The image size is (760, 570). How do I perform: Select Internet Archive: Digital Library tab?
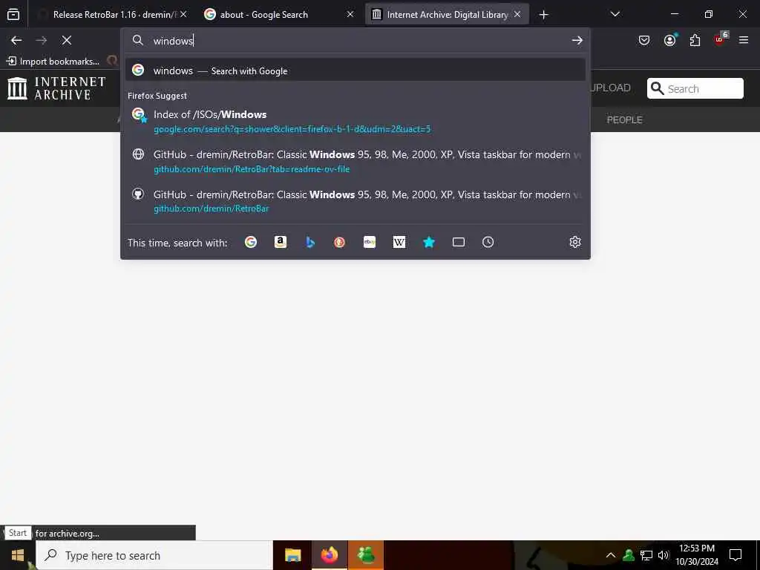(447, 15)
